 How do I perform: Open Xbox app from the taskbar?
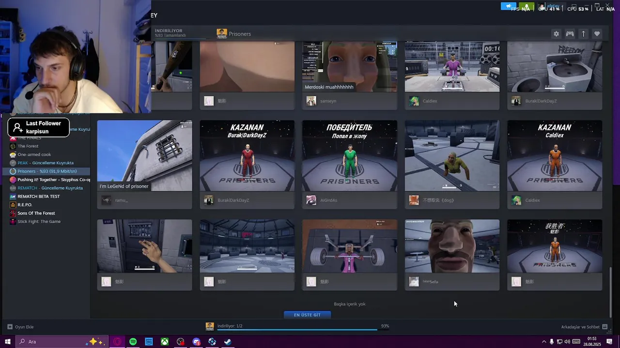click(x=165, y=342)
